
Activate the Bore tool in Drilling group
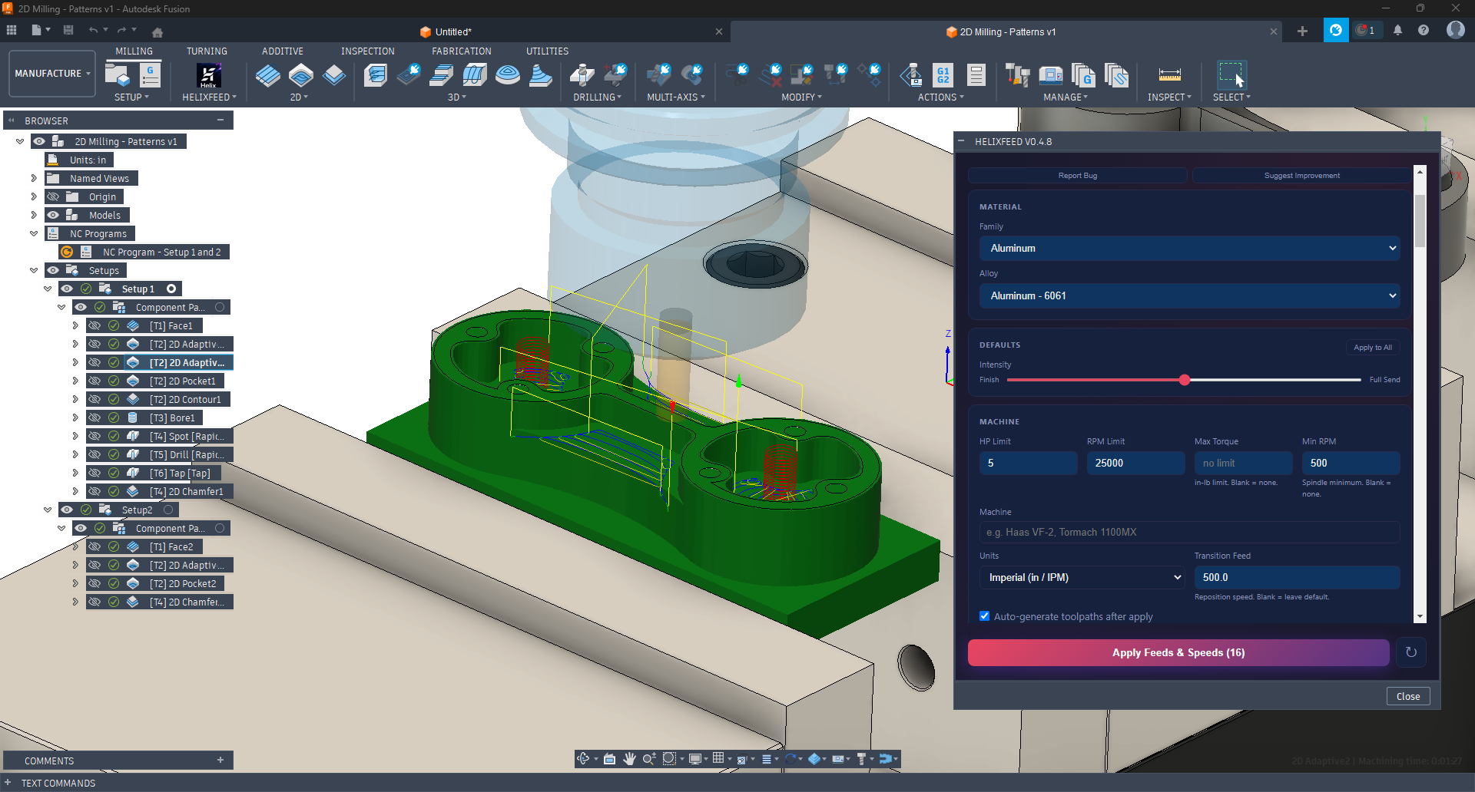tap(615, 74)
